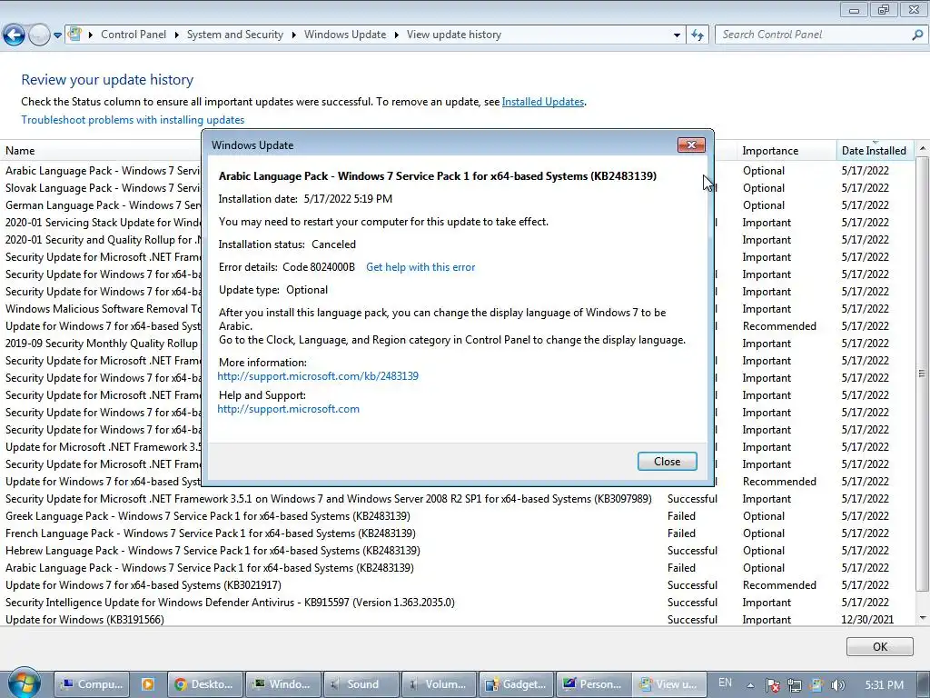
Task: Switch to View update history taskbar item
Action: (x=670, y=684)
